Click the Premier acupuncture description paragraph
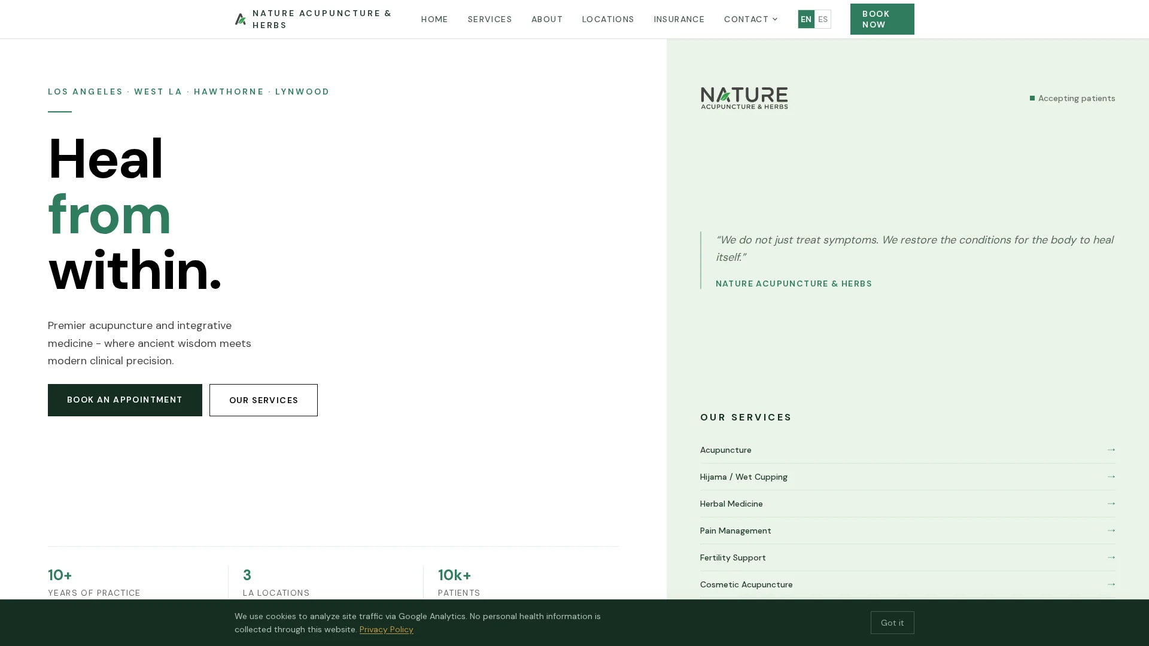Image resolution: width=1149 pixels, height=646 pixels. point(150,343)
